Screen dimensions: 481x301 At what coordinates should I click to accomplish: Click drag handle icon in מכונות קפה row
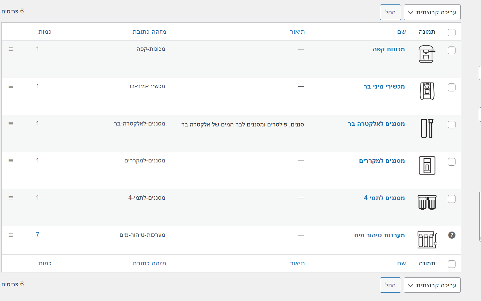11,49
